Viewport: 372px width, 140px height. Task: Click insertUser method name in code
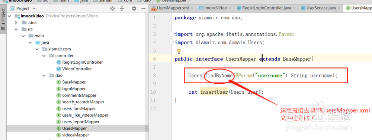point(214,92)
